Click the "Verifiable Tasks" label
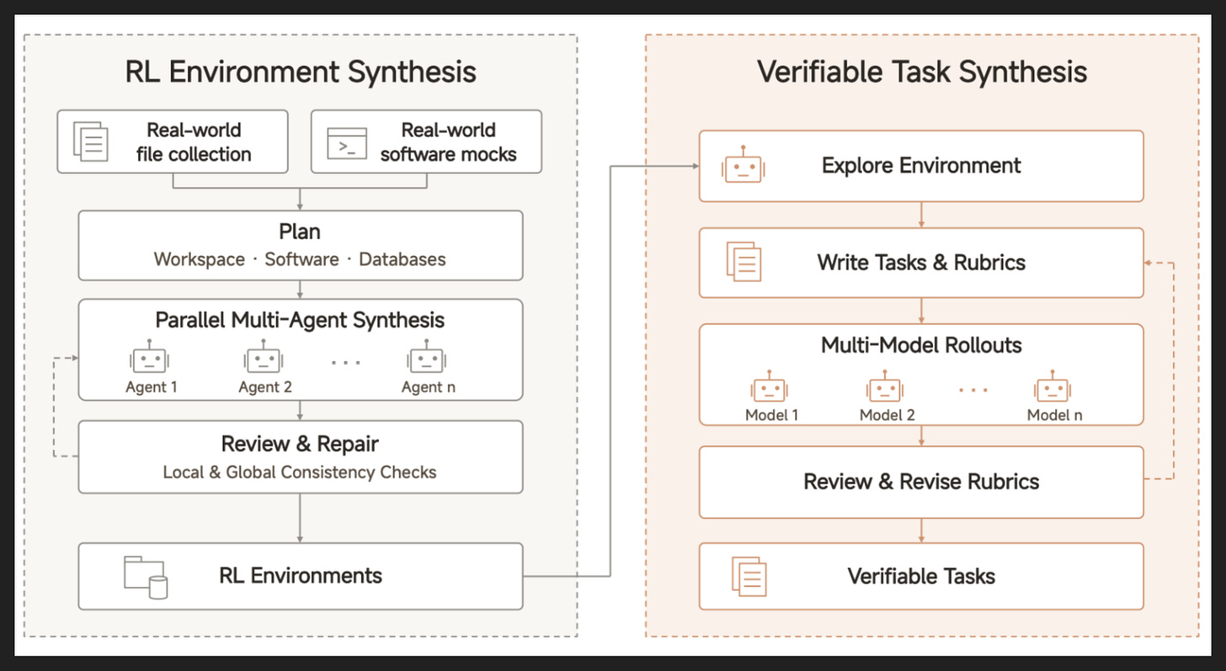 click(x=921, y=577)
